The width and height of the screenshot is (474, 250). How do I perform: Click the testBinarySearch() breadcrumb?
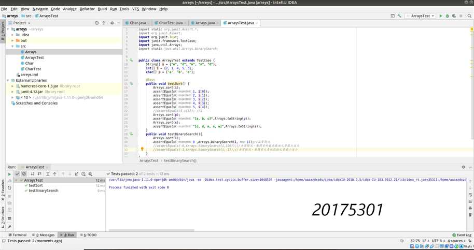click(180, 161)
